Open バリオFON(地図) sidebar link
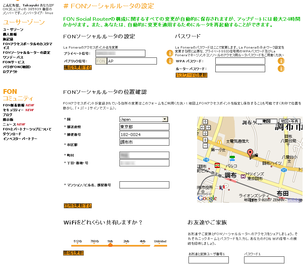 tap(17, 67)
